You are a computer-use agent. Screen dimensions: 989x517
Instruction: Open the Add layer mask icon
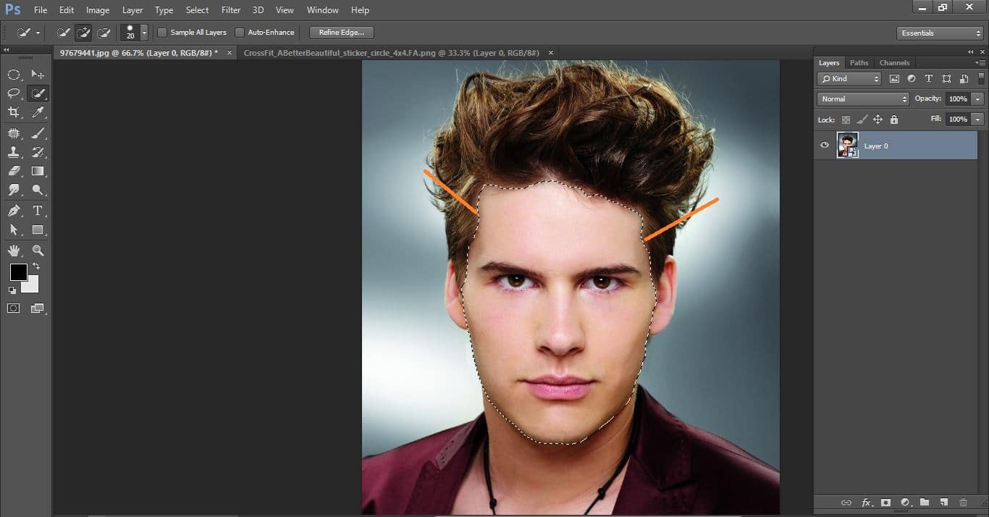point(885,503)
